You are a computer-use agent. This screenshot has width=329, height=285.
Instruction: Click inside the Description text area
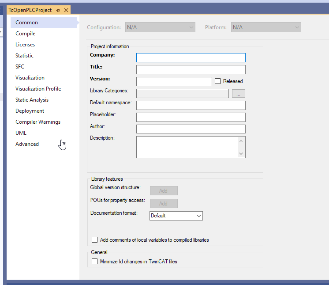187,147
